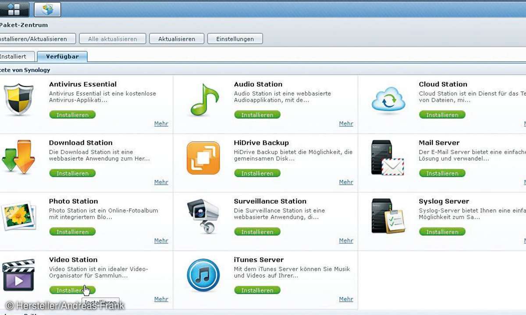The image size is (526, 315).
Task: Open the Einstellungen settings button
Action: point(235,39)
